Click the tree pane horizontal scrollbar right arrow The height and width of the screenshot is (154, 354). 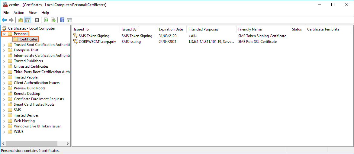68,144
